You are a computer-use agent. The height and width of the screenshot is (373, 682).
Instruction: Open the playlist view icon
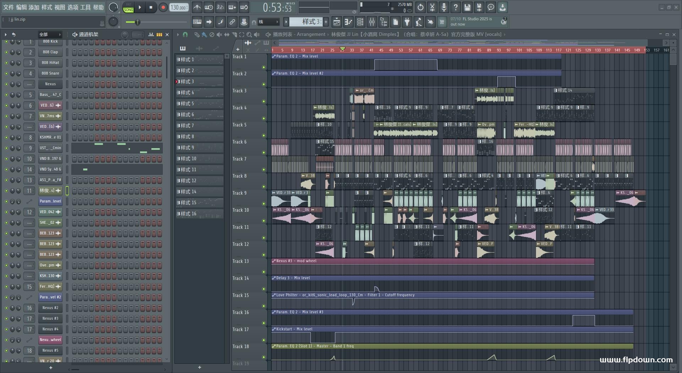[x=337, y=22]
